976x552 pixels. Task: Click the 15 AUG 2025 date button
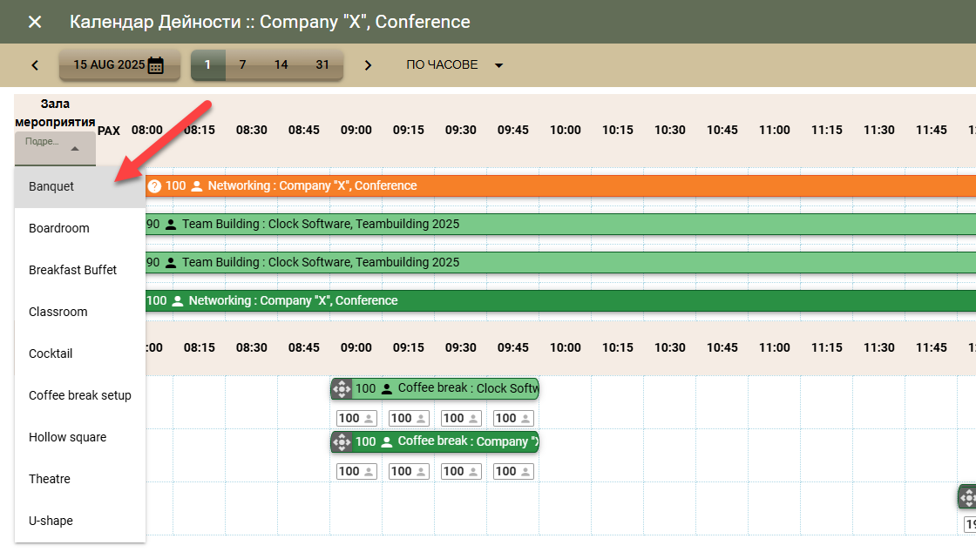[x=119, y=64]
